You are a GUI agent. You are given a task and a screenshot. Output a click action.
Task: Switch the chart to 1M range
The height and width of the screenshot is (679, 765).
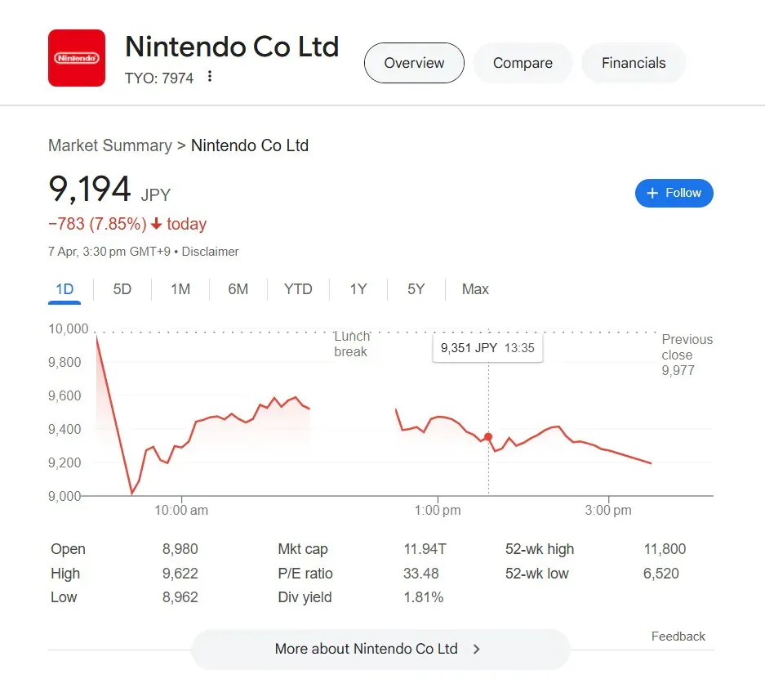coord(180,289)
